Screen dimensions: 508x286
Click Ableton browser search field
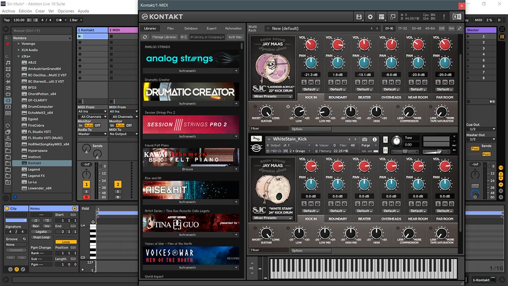point(41,31)
